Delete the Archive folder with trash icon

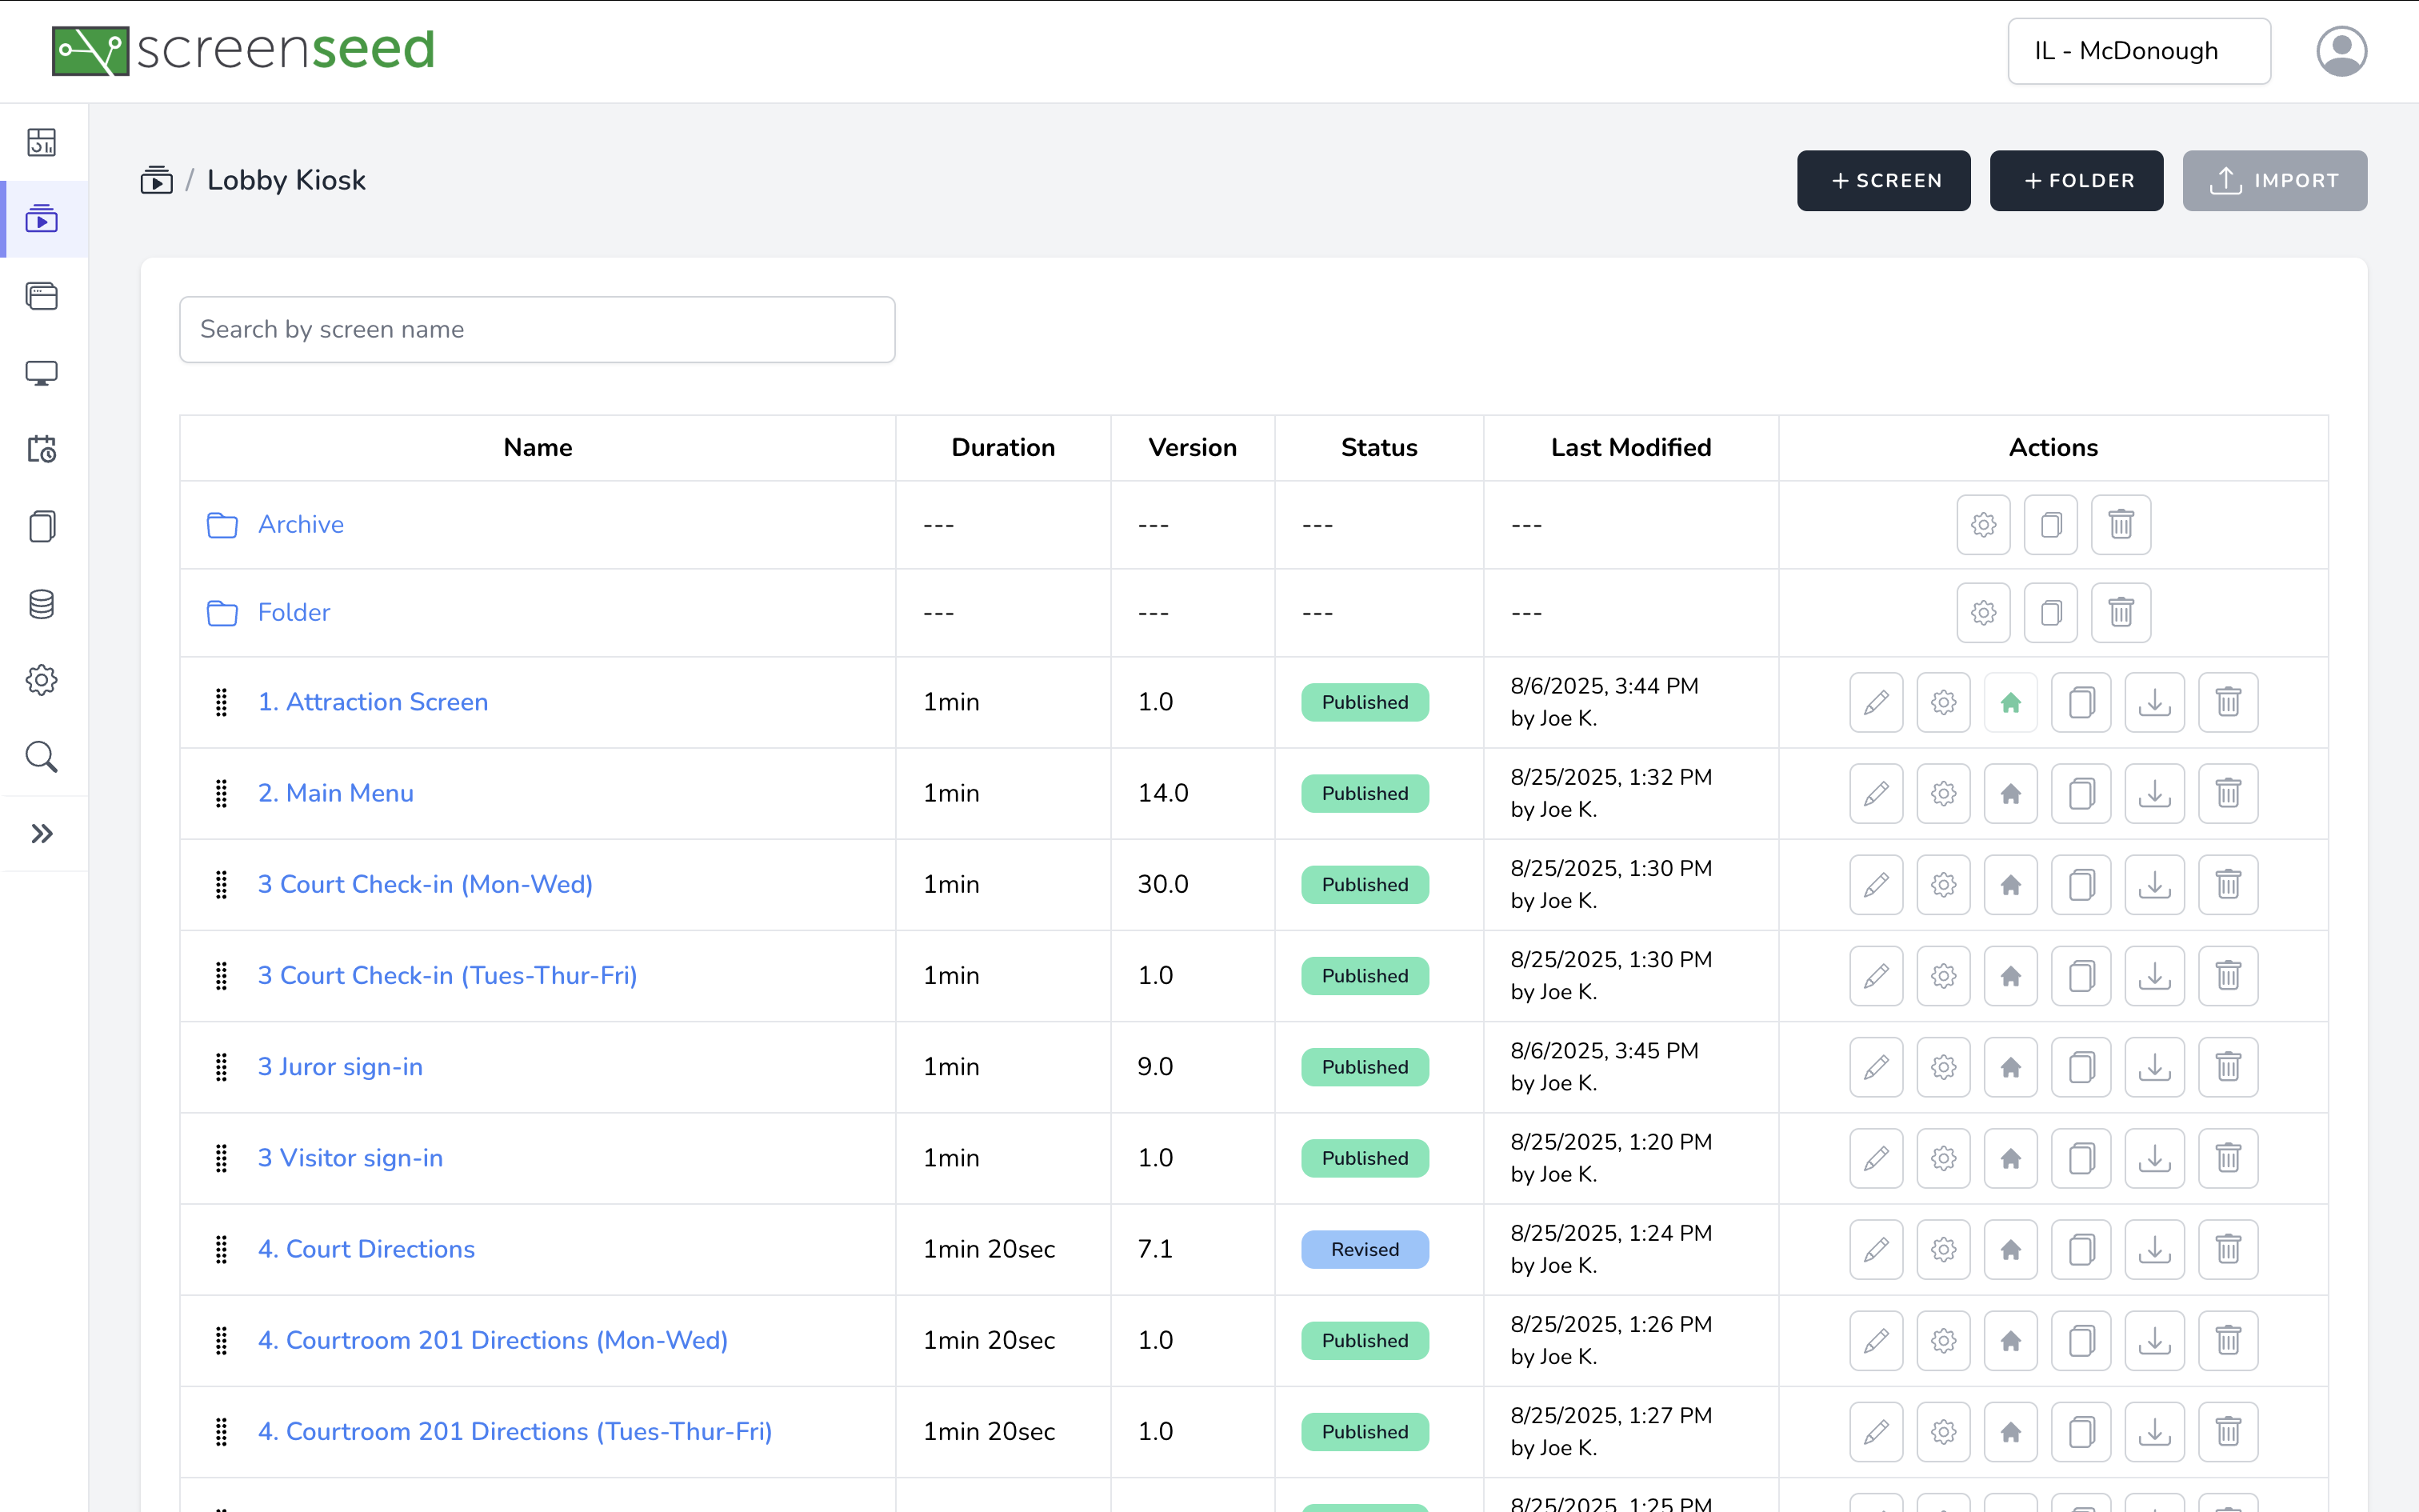[x=2120, y=524]
